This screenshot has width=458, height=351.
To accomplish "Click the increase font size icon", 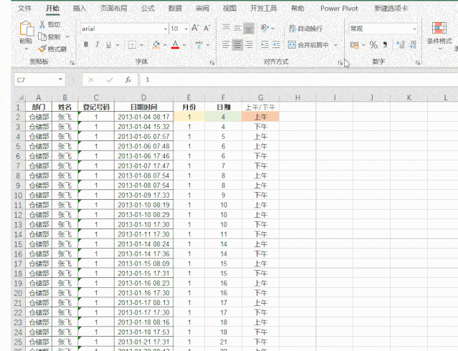I will coord(195,29).
